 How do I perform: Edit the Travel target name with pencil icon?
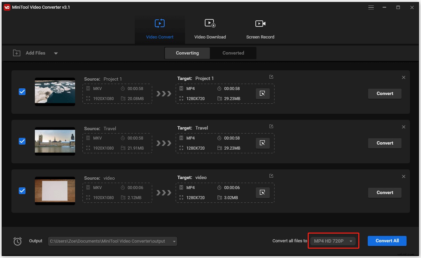[x=271, y=126]
